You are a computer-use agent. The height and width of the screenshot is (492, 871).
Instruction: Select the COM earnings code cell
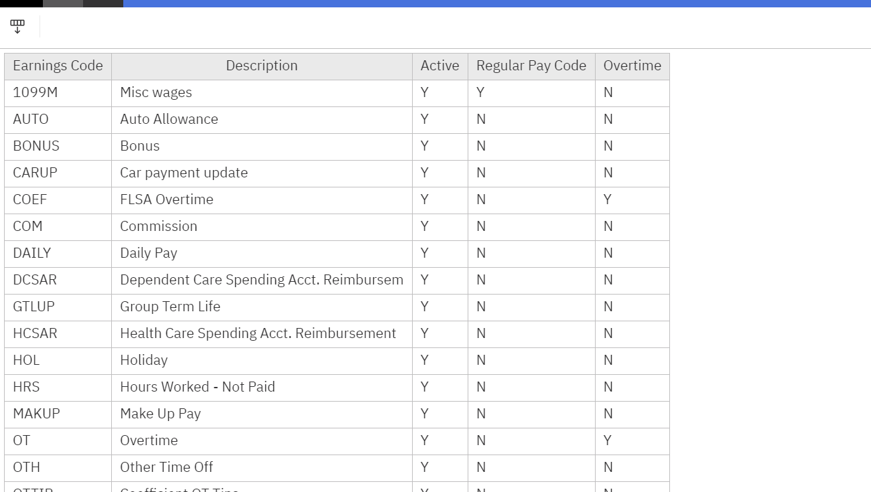click(58, 227)
